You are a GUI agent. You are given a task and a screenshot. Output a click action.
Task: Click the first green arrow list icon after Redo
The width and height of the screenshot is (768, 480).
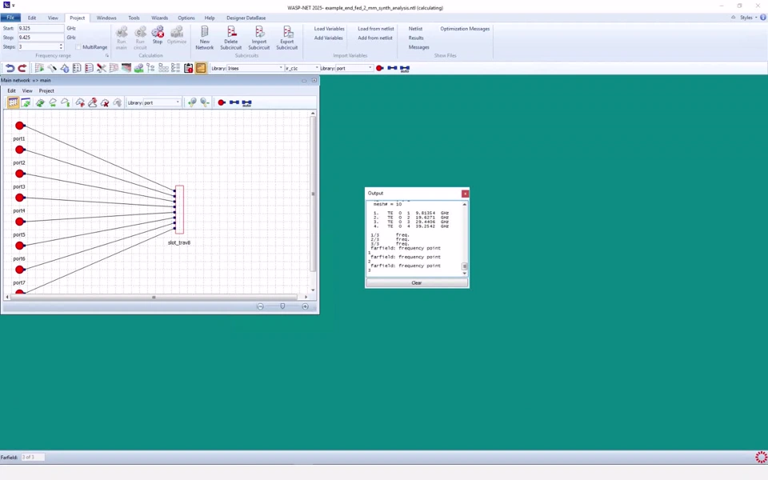point(39,68)
